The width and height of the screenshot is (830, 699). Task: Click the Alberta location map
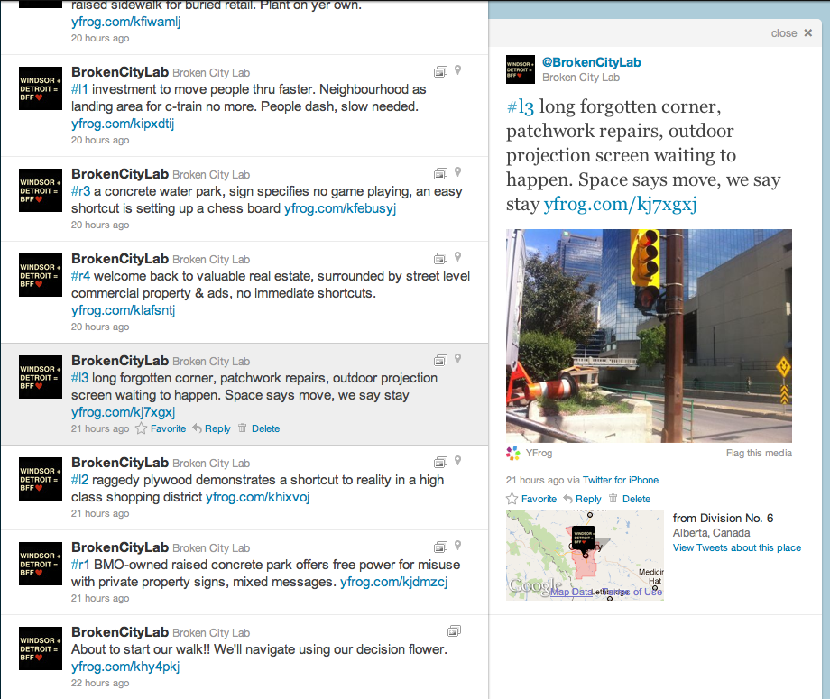[x=585, y=555]
